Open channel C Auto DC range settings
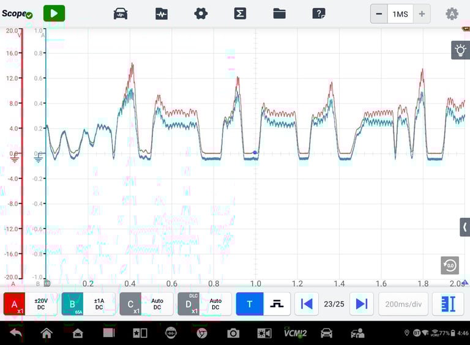Viewport: 470px width, 345px height. [x=157, y=304]
